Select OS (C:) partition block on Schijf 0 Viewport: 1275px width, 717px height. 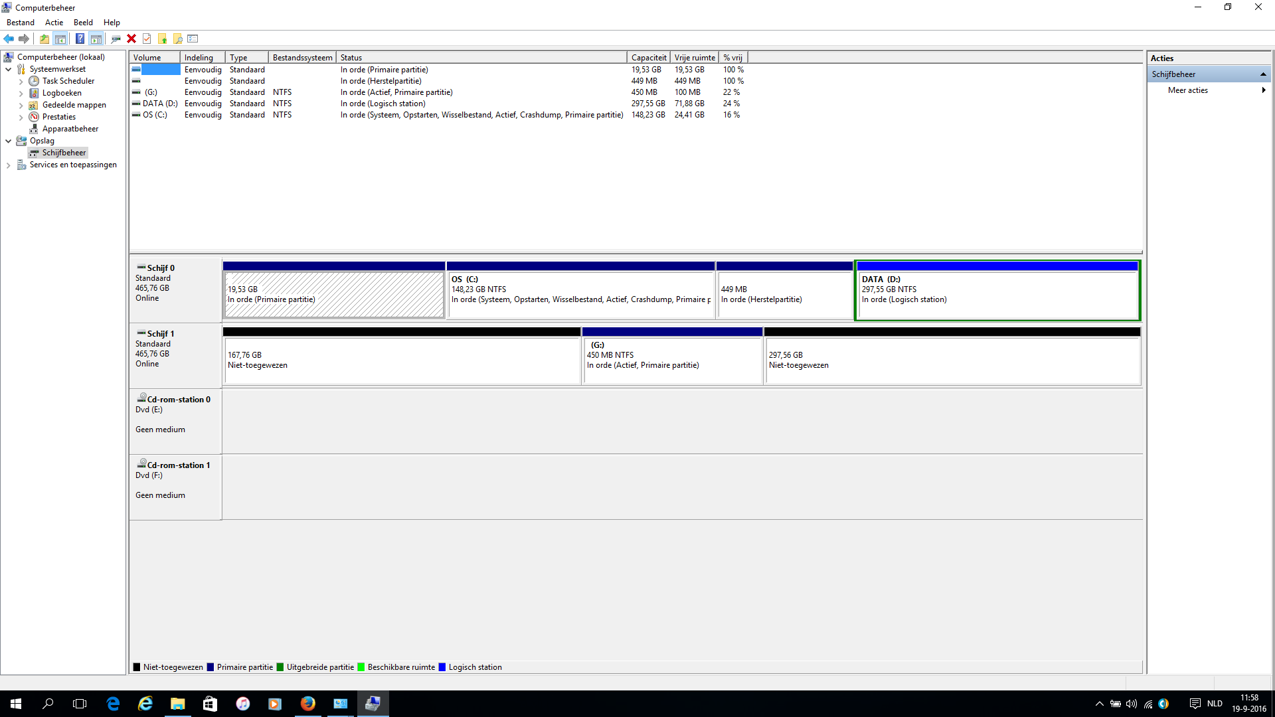tap(581, 290)
